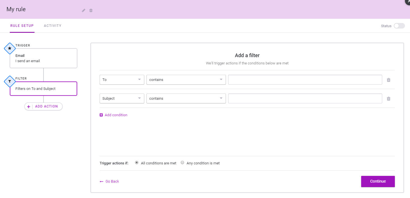Click the Add Action button
Image resolution: width=410 pixels, height=198 pixels.
coord(43,106)
